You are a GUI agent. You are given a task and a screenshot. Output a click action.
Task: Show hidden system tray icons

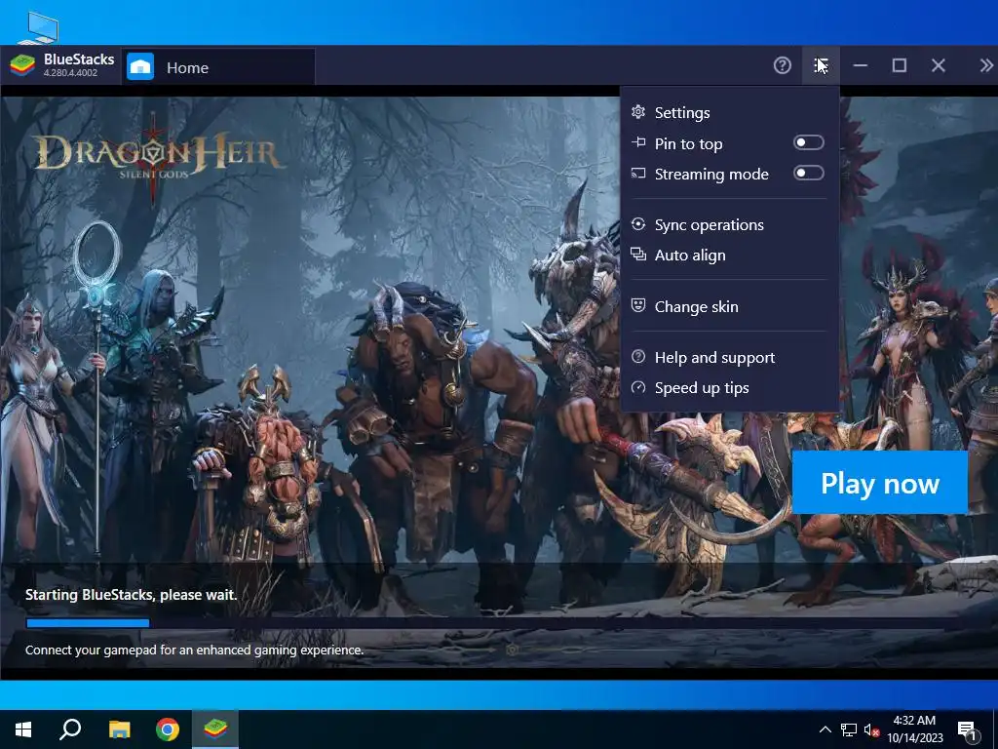pyautogui.click(x=825, y=729)
